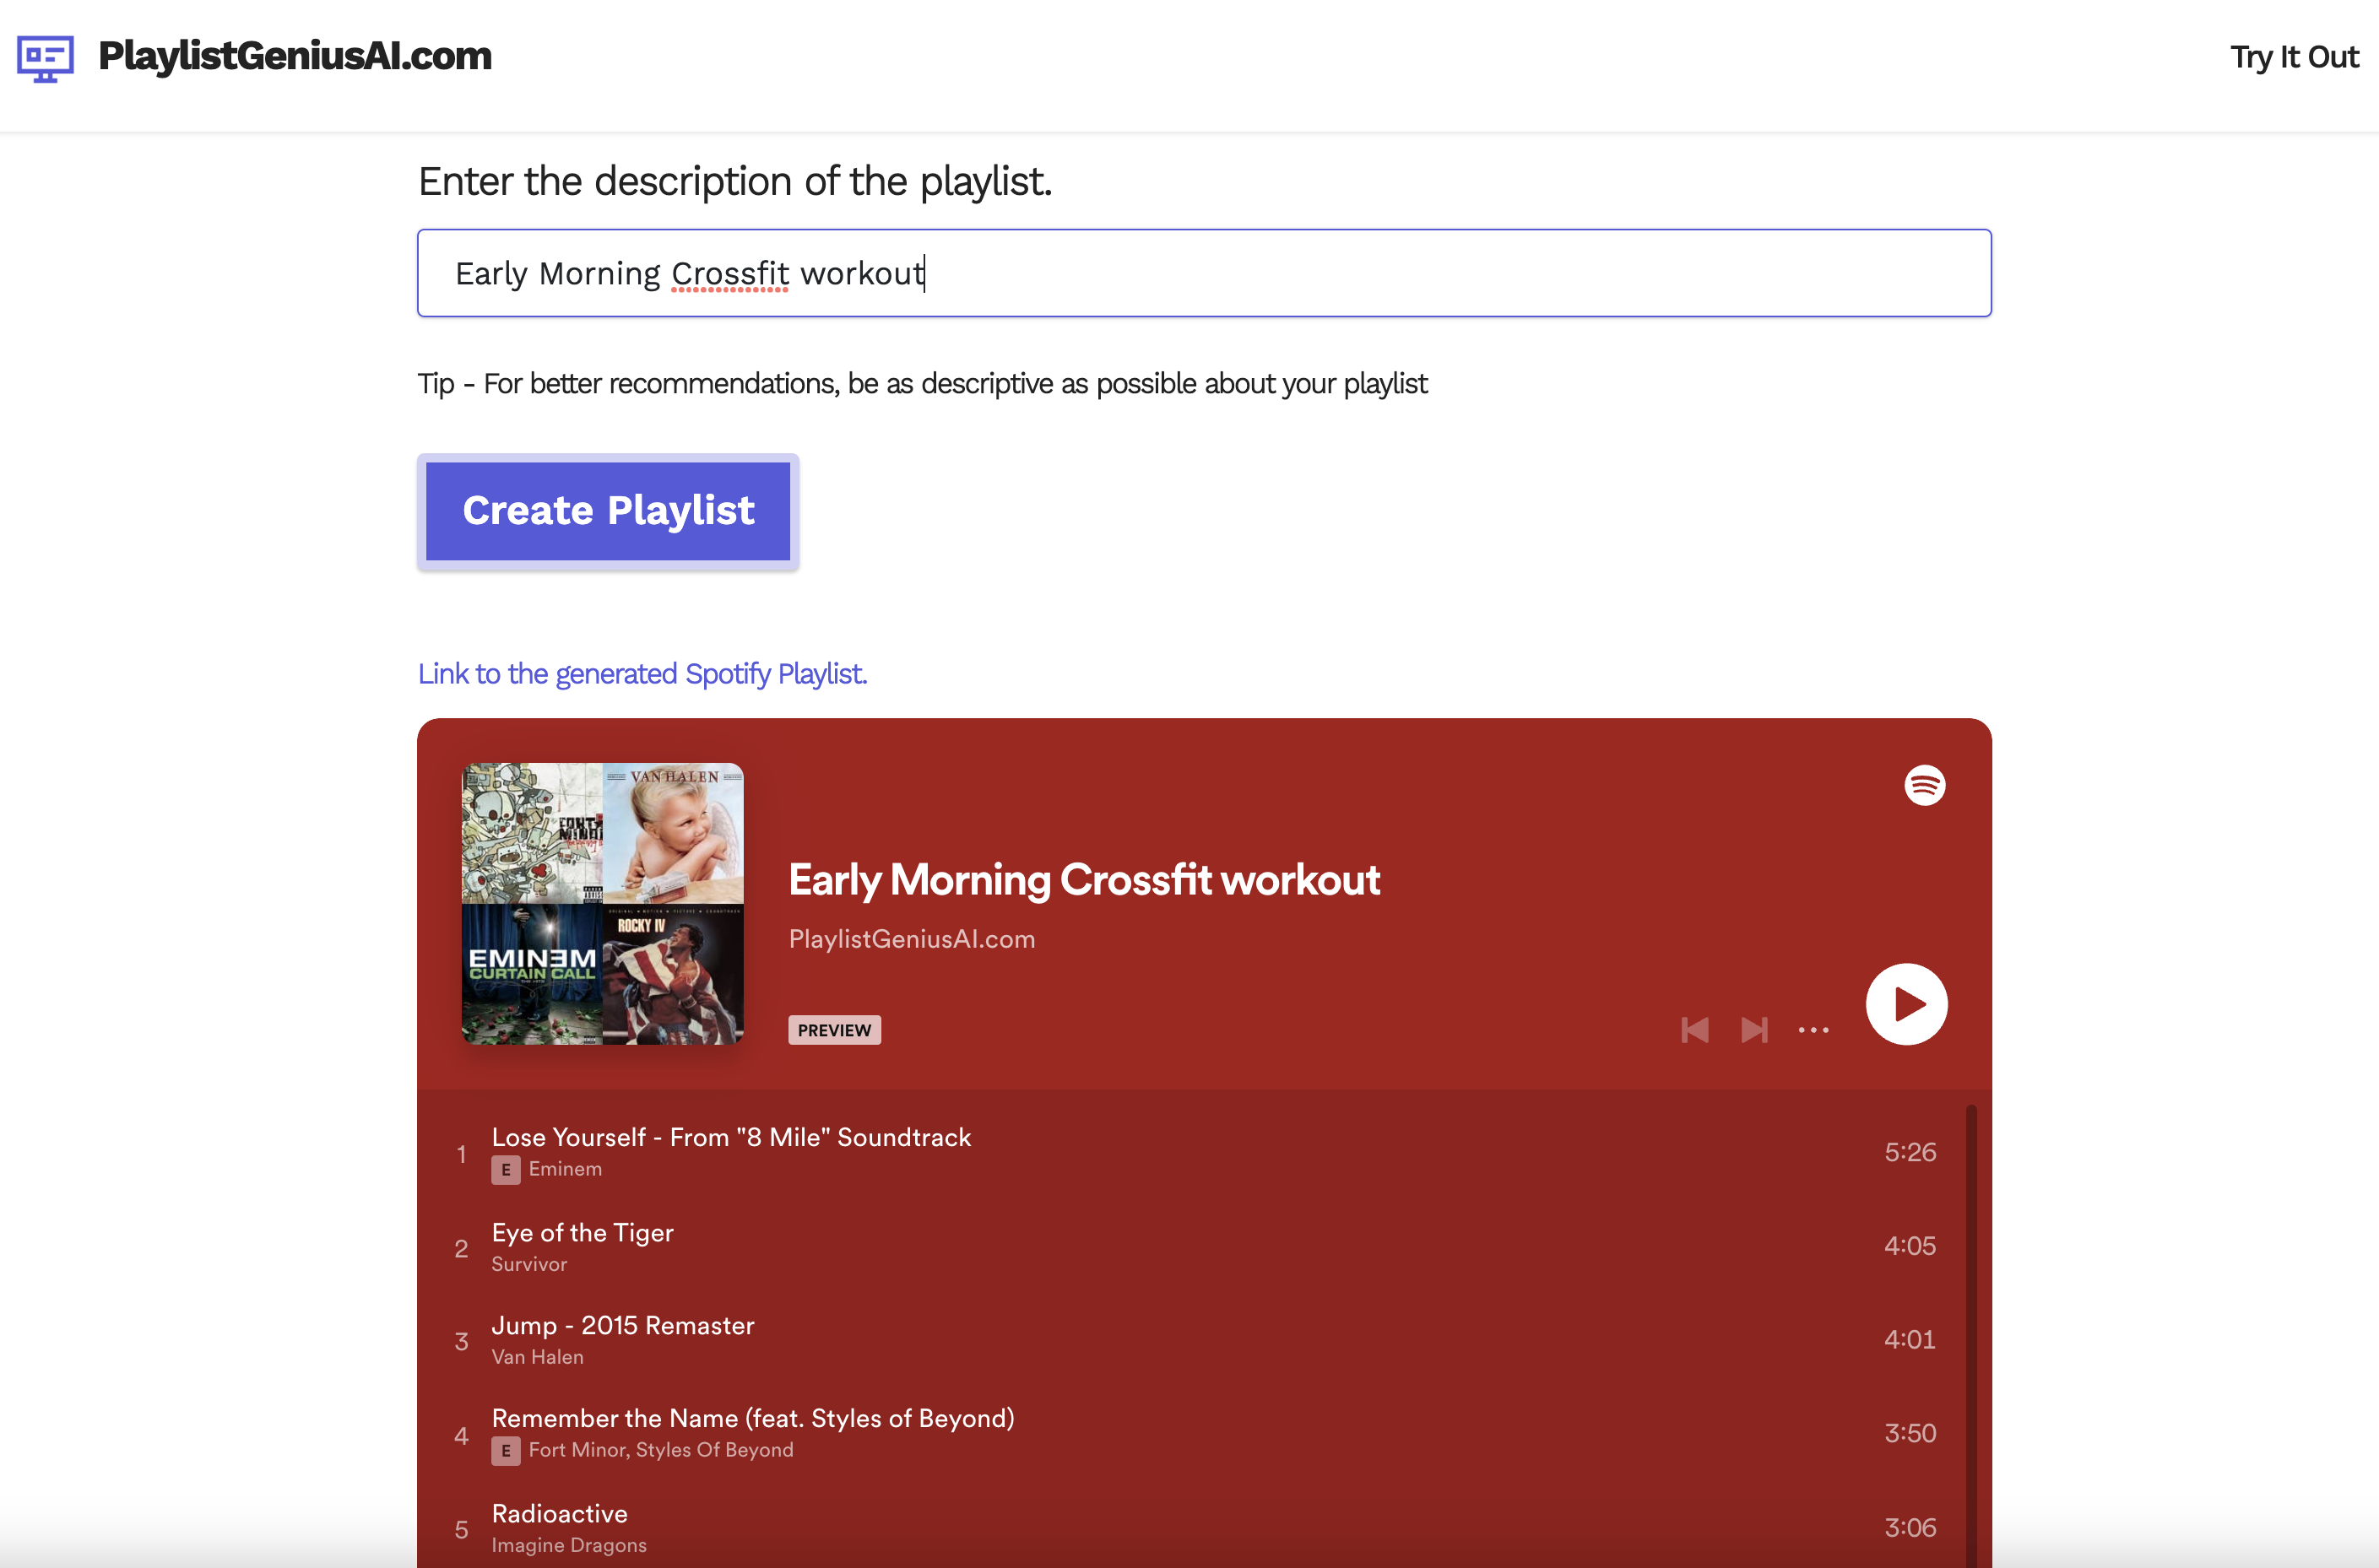Click the Create Playlist button
Viewport: 2379px width, 1568px height.
click(x=608, y=511)
